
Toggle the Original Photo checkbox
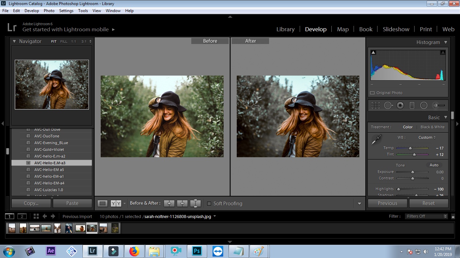[372, 93]
